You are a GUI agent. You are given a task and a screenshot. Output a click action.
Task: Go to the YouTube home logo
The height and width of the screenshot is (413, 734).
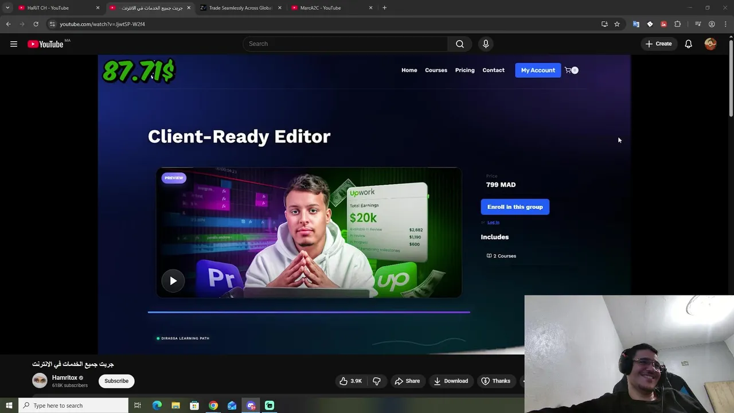(45, 44)
